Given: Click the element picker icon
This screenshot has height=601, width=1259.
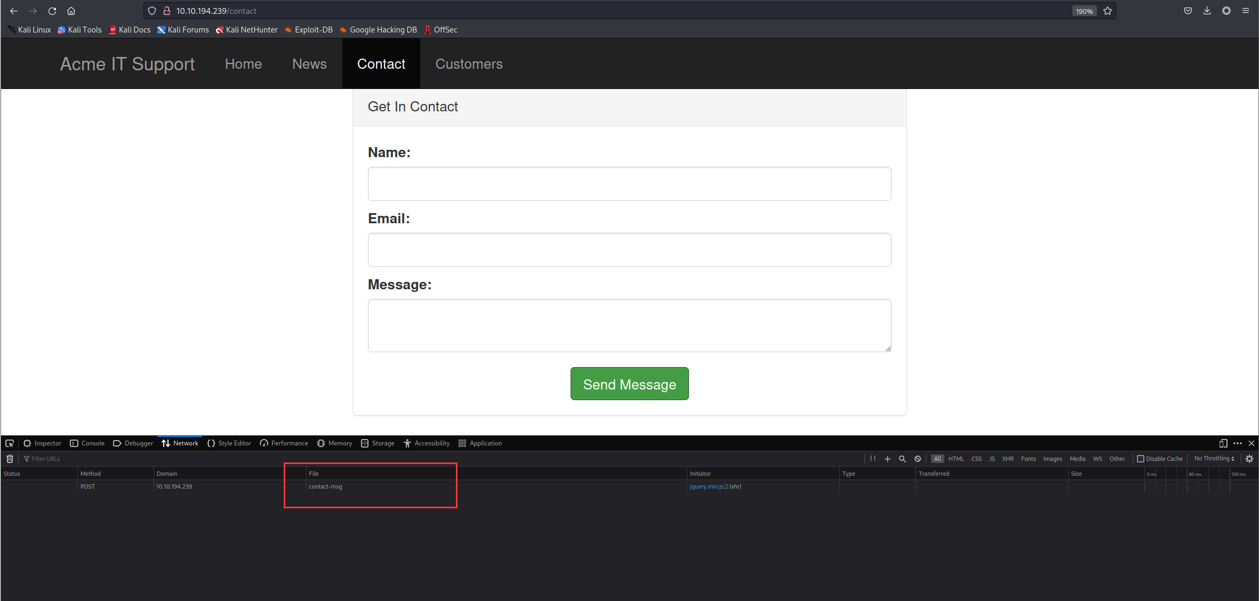Looking at the screenshot, I should [10, 443].
